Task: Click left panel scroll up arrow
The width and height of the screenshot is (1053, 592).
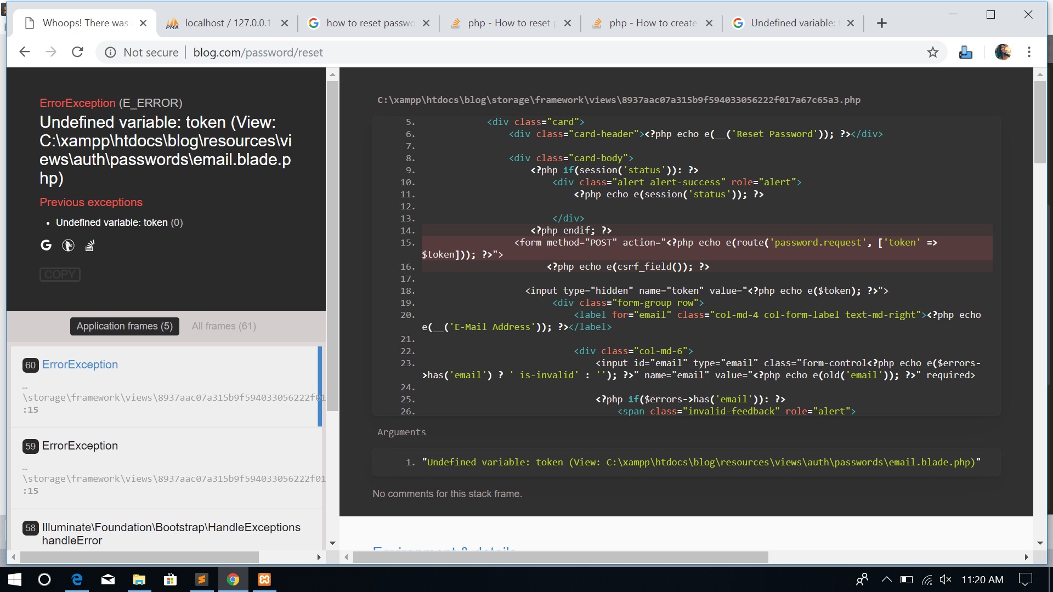Action: coord(332,73)
